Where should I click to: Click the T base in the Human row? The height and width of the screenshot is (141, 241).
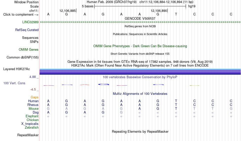coord(176,101)
